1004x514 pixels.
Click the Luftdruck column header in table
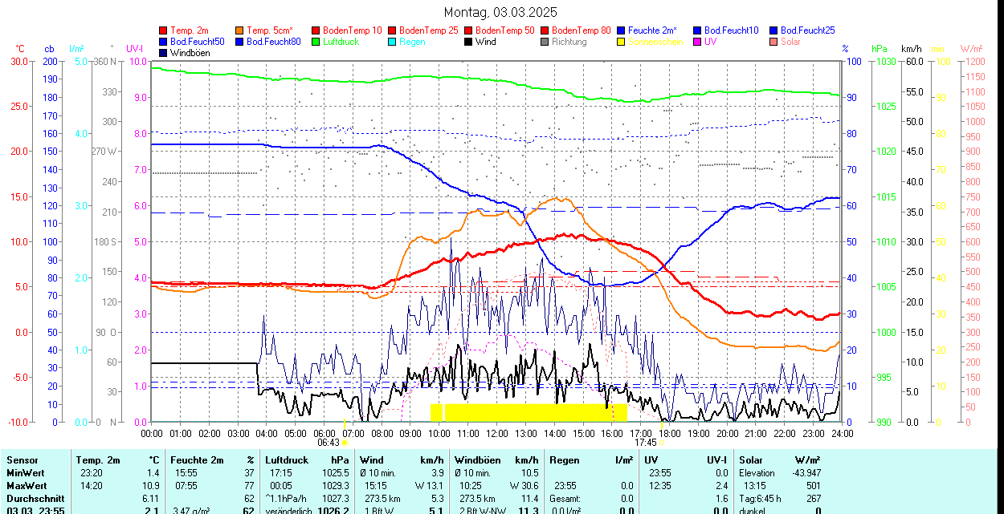click(x=287, y=460)
